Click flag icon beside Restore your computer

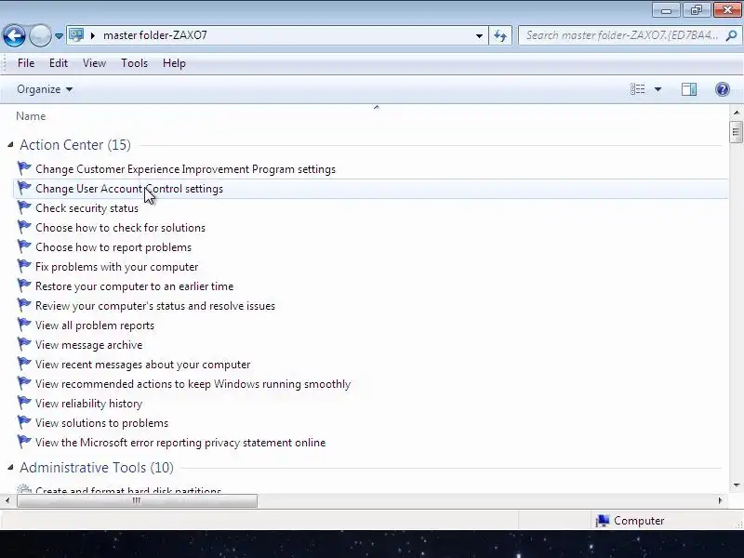pos(24,286)
